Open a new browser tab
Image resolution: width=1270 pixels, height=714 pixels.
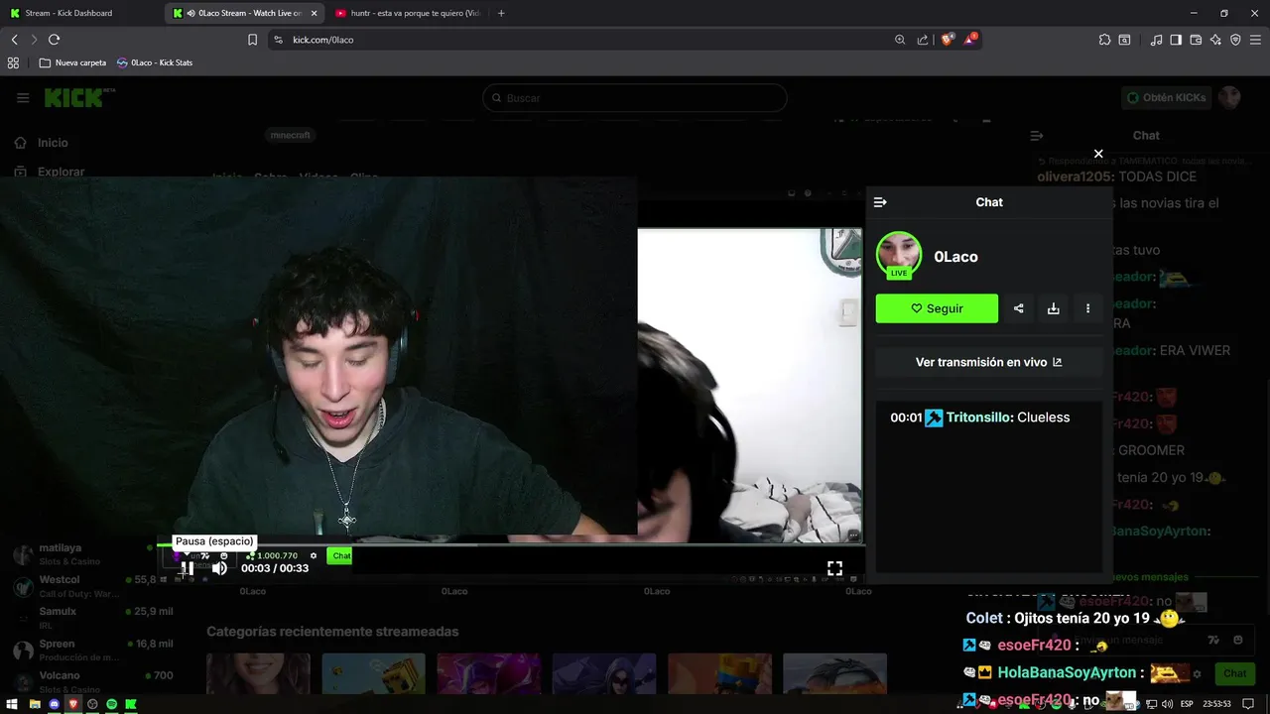pos(501,13)
